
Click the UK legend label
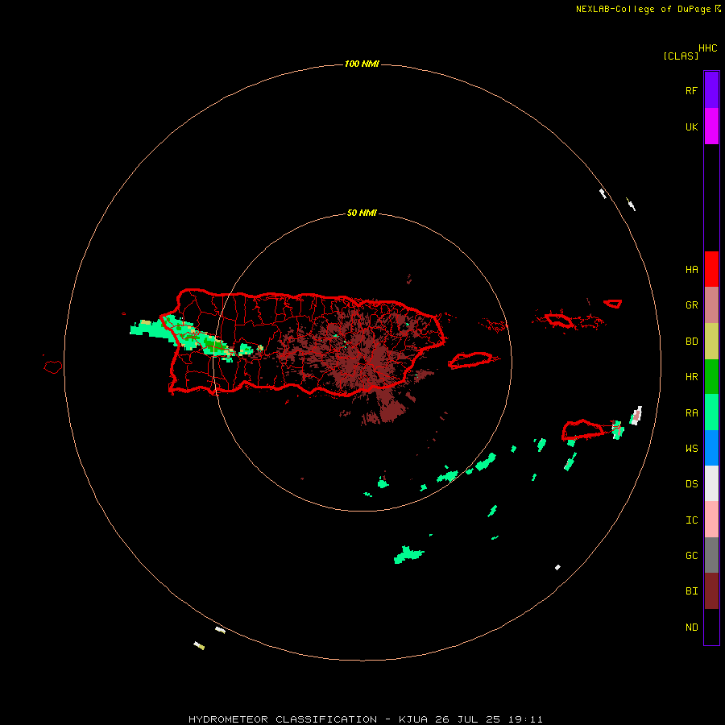click(x=691, y=126)
